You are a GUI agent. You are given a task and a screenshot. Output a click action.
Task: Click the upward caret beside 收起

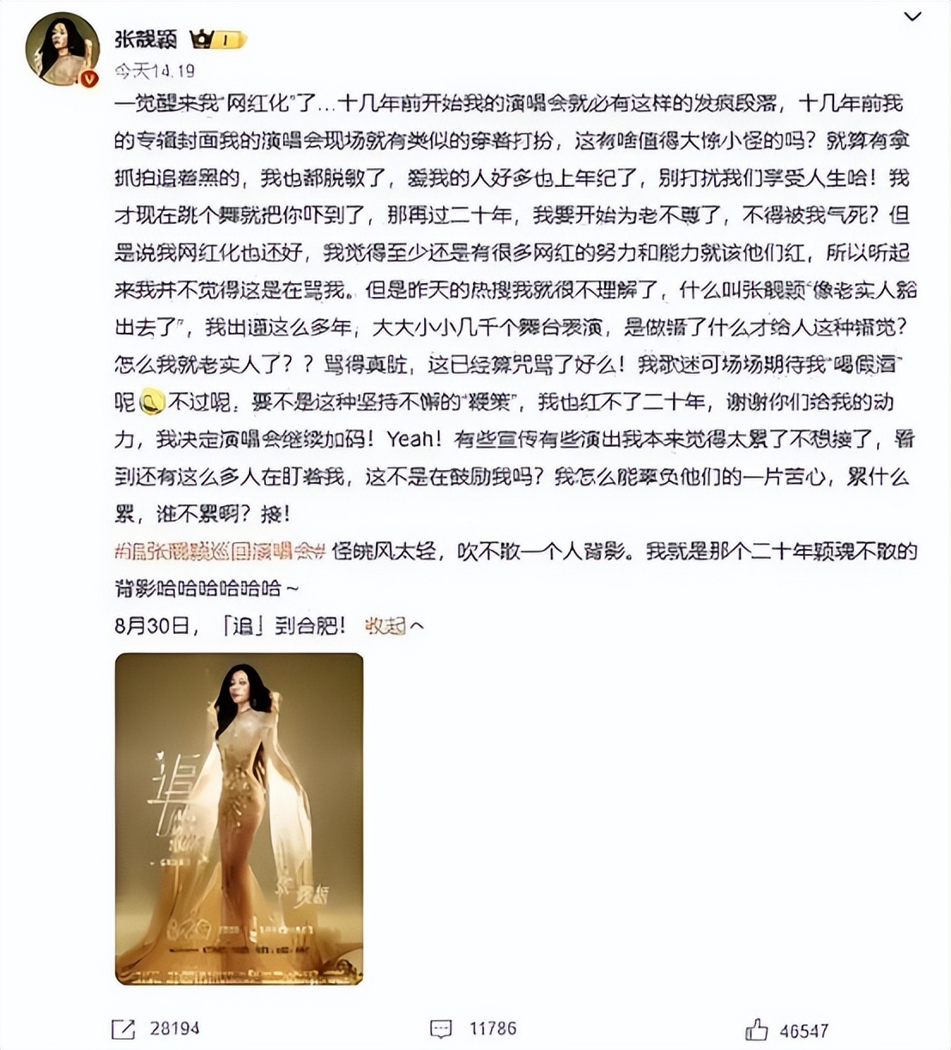click(417, 626)
